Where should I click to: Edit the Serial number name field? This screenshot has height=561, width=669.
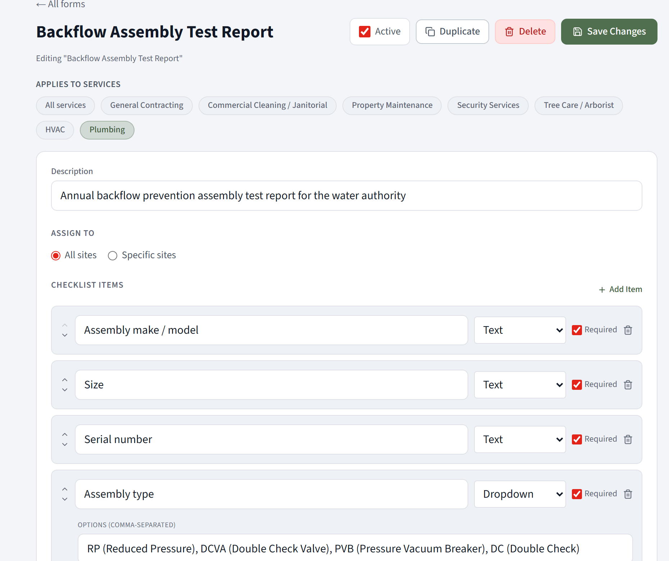(x=272, y=439)
